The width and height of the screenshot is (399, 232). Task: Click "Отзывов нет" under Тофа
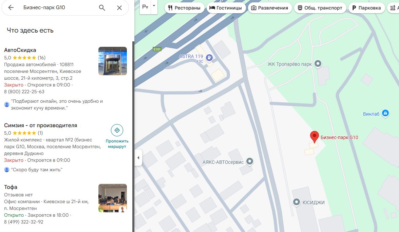point(18,195)
